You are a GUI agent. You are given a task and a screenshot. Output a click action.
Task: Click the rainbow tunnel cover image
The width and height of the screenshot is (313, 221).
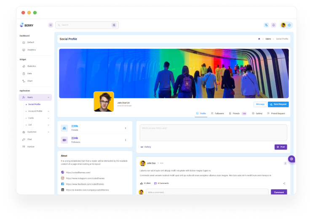(174, 73)
